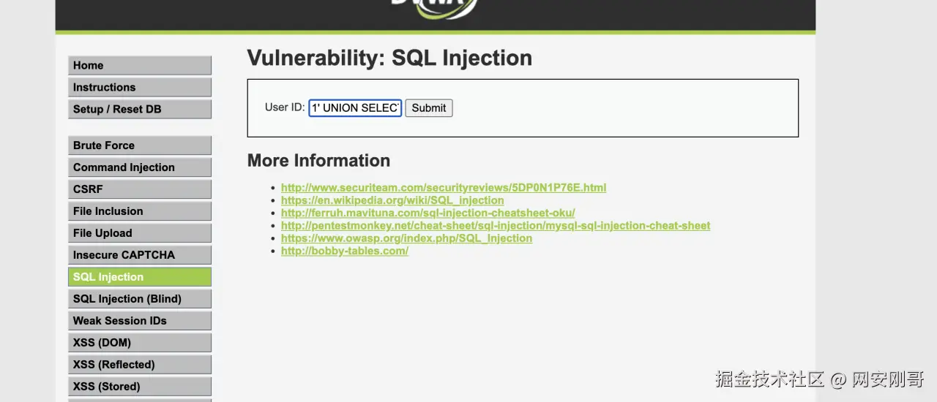Viewport: 937px width, 402px height.
Task: Open the bobby-tables.com link
Action: (344, 251)
